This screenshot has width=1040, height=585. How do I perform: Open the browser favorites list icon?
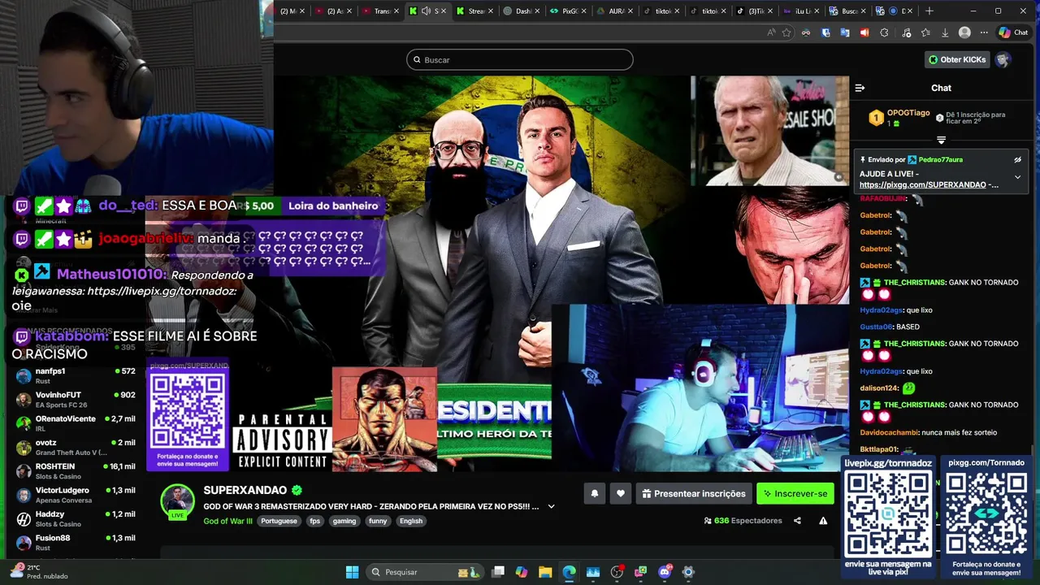(925, 32)
